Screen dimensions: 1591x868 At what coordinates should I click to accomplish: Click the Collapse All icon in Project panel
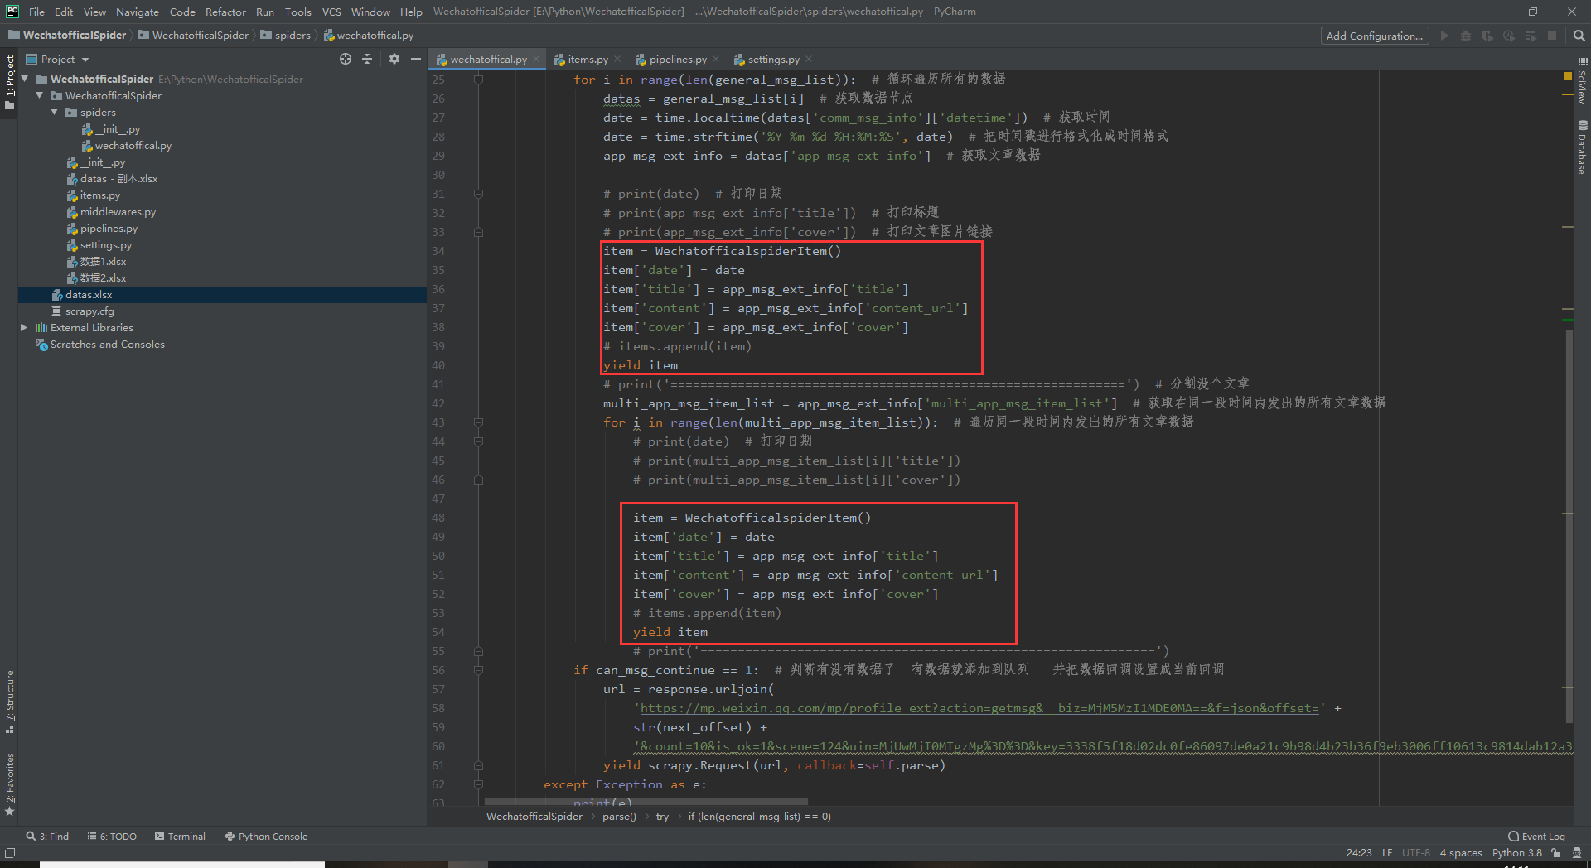[367, 59]
